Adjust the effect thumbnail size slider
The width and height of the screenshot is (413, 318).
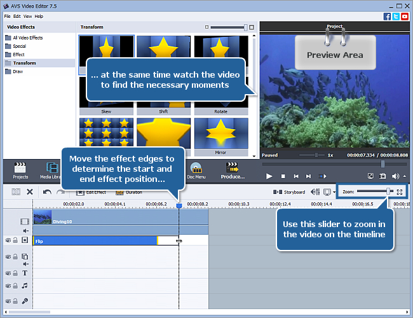click(245, 27)
